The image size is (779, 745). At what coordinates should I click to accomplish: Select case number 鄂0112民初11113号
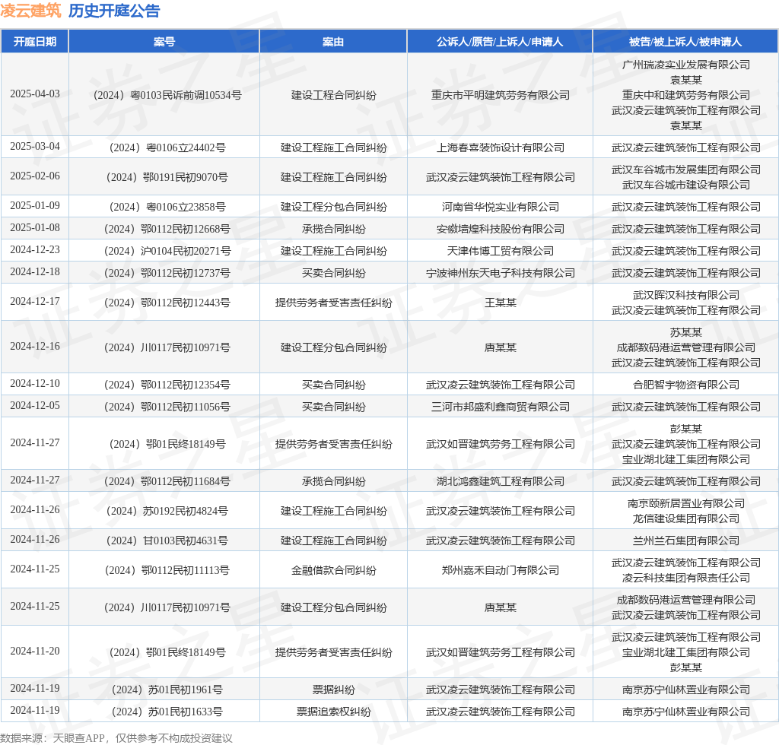pyautogui.click(x=167, y=570)
